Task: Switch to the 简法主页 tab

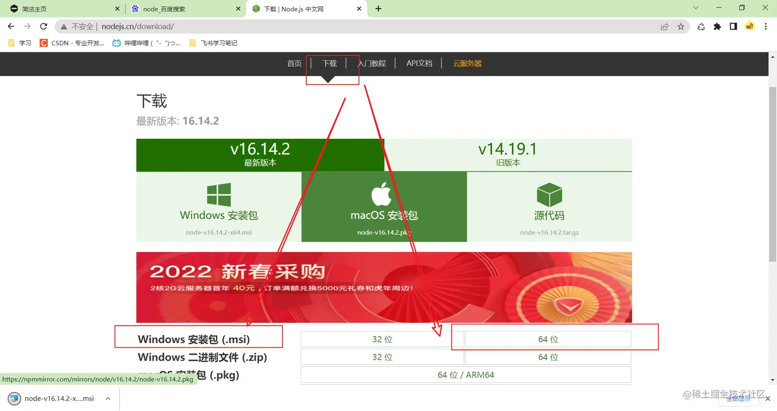Action: [63, 9]
